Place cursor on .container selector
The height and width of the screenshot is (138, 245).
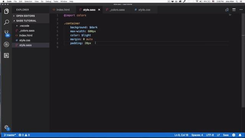tap(72, 23)
